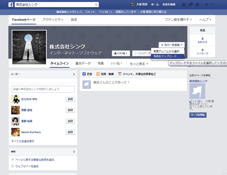The image size is (227, 175).
Task: Expand the ユーザー panel chevron
Action: pos(74,74)
